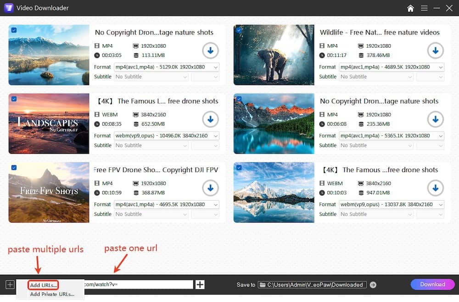Download the 00:03:05 nature shots video
The height and width of the screenshot is (302, 459).
point(210,50)
